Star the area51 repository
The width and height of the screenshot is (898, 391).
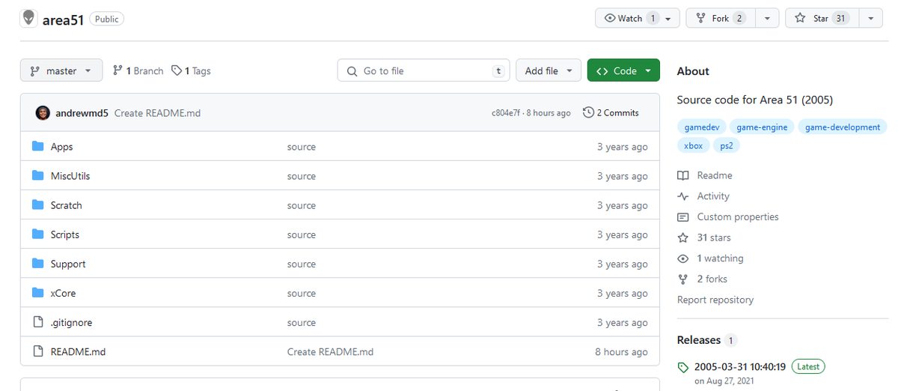(821, 18)
